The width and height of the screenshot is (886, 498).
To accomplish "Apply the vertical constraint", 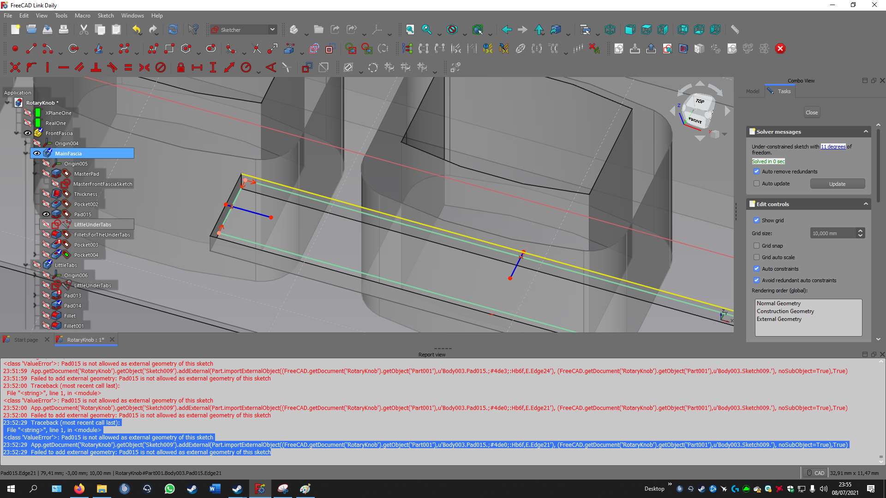I will click(x=48, y=67).
